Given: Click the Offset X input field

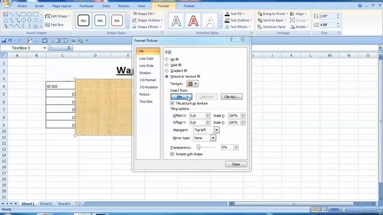Looking at the screenshot, I should click(x=197, y=115).
